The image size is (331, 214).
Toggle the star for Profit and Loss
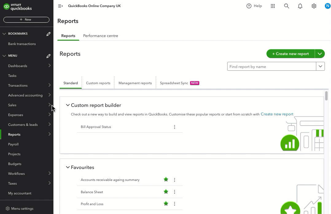pyautogui.click(x=166, y=203)
